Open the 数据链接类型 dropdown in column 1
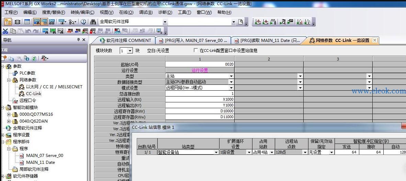 click(231, 82)
